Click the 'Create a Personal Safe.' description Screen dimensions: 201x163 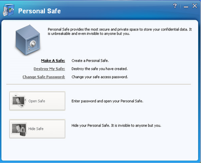tap(90, 61)
